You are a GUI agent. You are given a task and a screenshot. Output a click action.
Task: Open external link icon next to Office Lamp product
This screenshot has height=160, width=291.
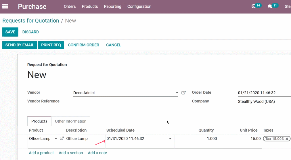pyautogui.click(x=62, y=138)
